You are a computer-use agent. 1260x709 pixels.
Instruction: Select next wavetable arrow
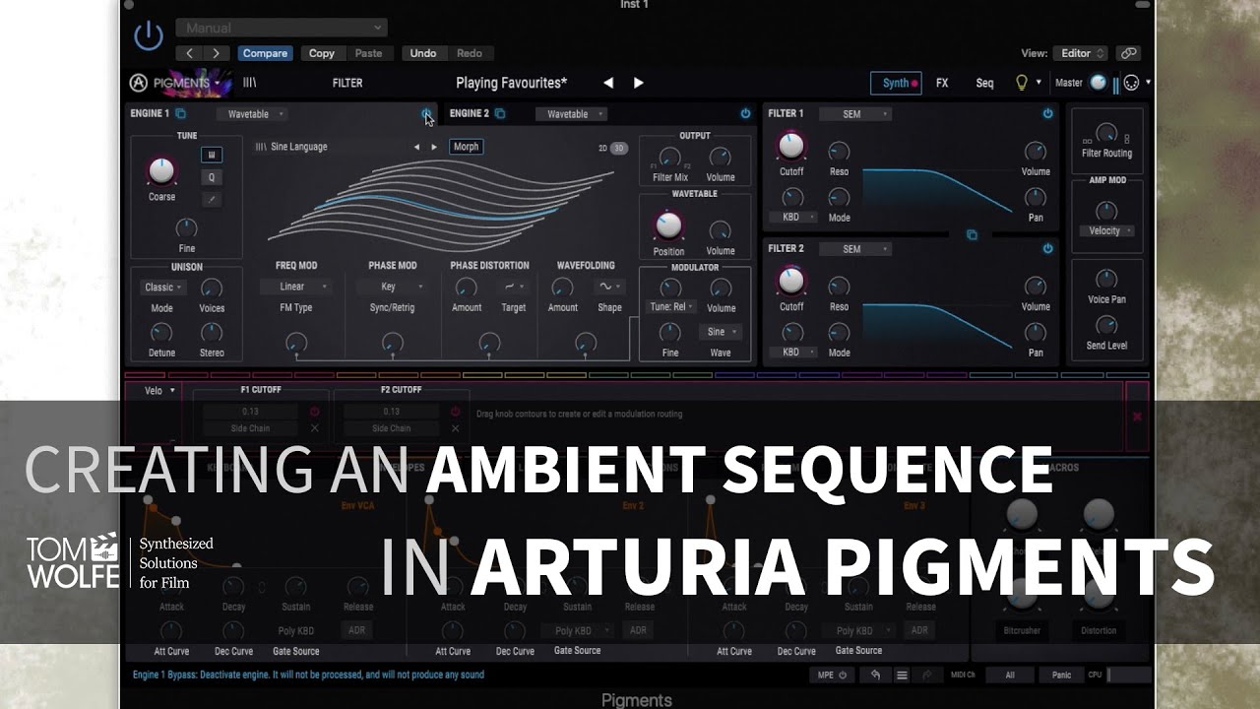point(434,147)
